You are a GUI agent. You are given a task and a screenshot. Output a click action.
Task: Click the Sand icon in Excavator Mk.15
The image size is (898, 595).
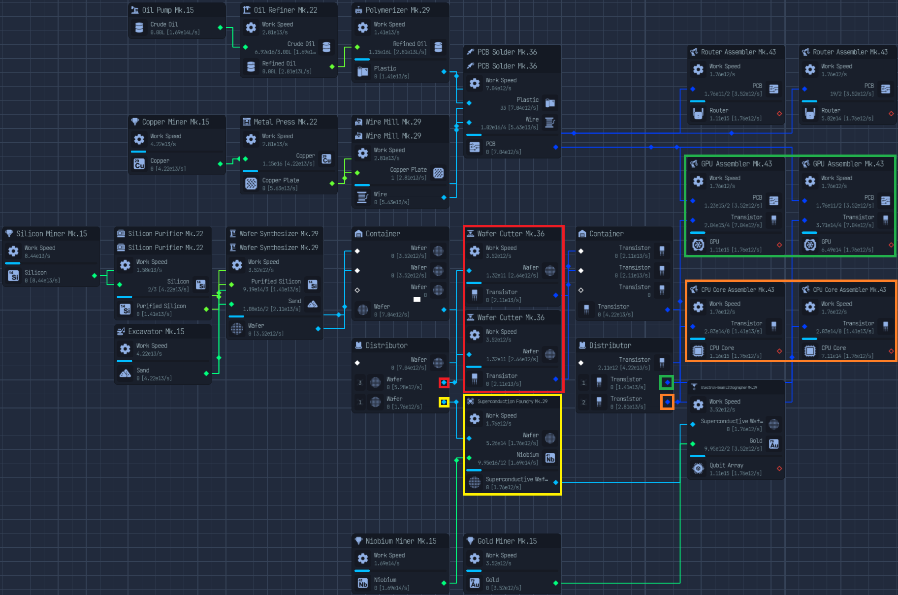[x=126, y=374]
